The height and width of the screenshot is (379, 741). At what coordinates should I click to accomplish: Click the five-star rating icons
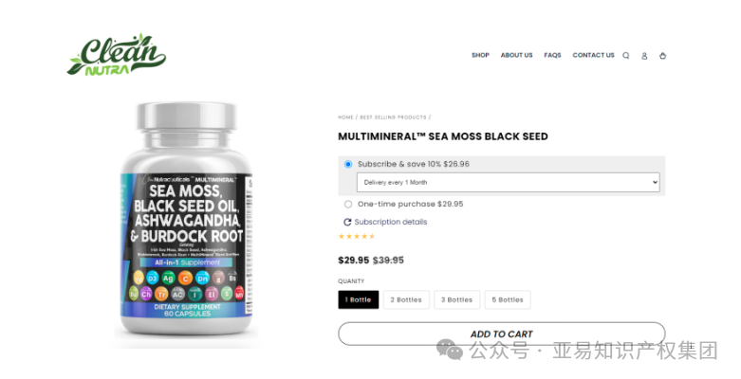pos(357,237)
